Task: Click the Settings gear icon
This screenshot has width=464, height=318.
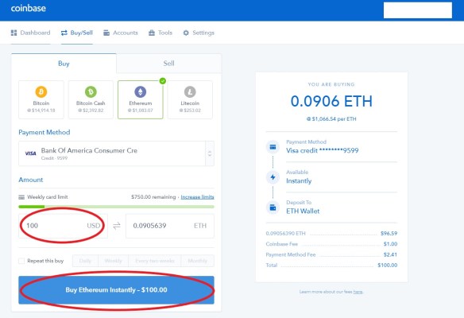Action: (186, 33)
